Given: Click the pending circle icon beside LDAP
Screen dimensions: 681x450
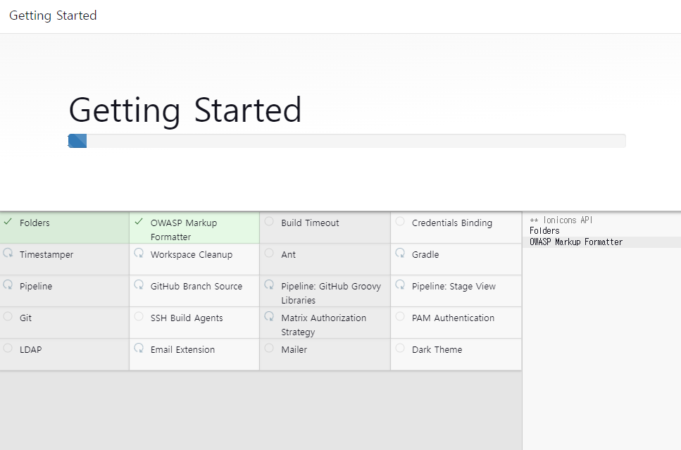Looking at the screenshot, I should [x=8, y=348].
